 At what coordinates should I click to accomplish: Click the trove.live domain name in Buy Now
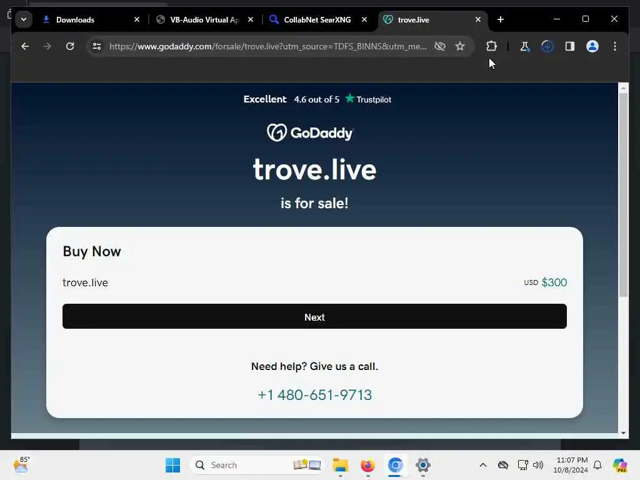[85, 282]
